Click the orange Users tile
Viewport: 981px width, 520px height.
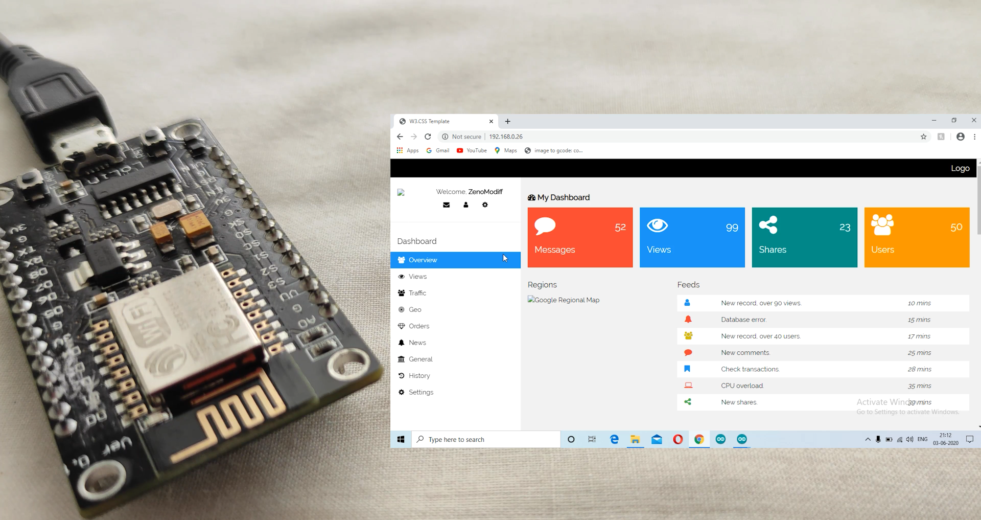917,237
